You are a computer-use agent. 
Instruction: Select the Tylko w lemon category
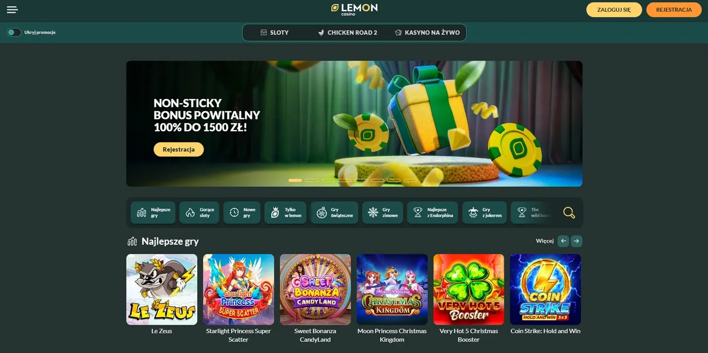[x=285, y=212]
